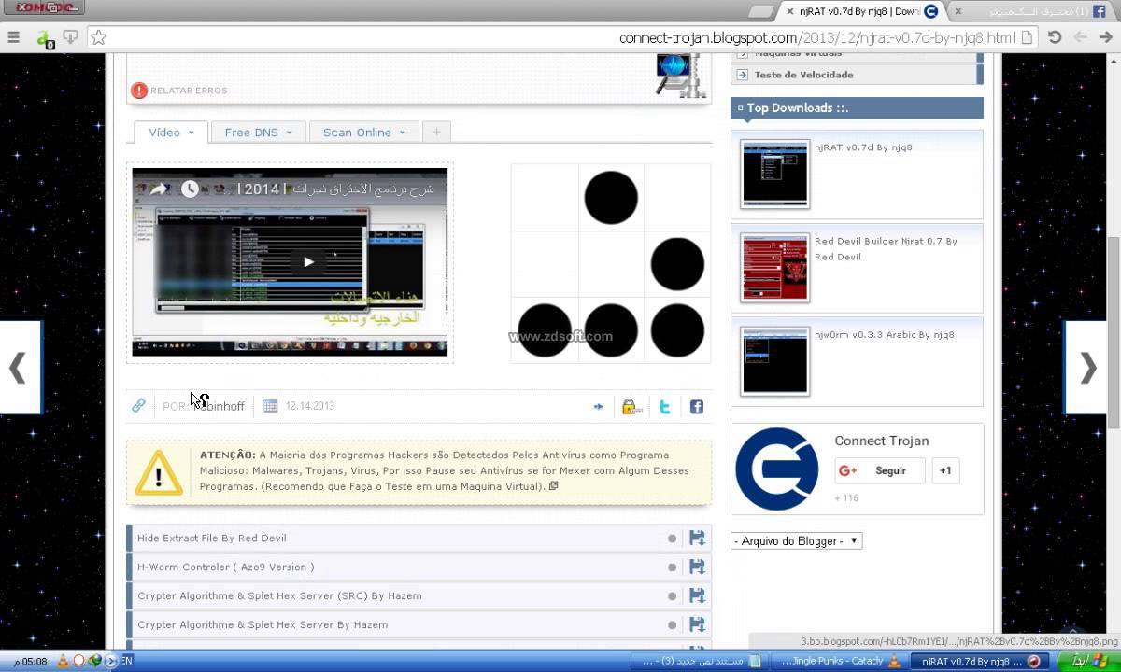
Task: Open Crypter Algorithme & Splet Hex Server (SRC)
Action: coord(279,596)
